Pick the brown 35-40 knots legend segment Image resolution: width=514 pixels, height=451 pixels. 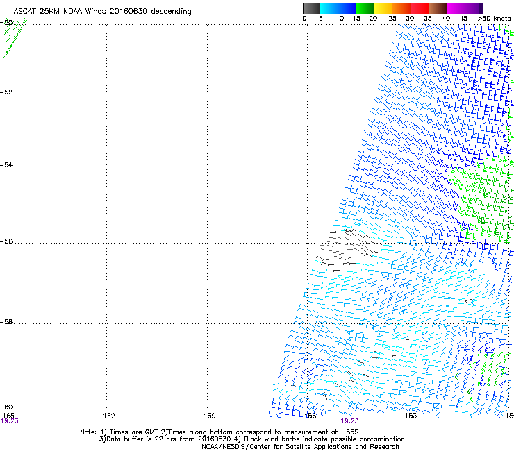438,8
